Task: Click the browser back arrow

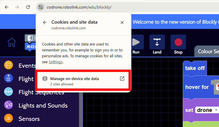Action: tap(7, 7)
